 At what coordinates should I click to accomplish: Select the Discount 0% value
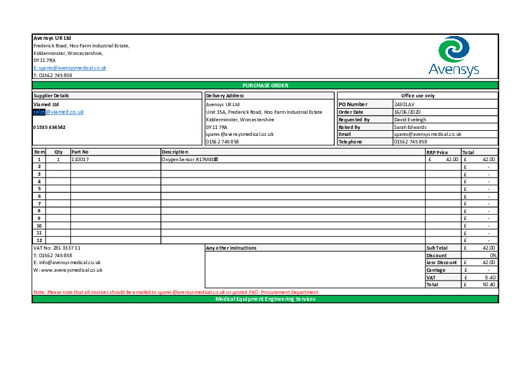click(x=480, y=255)
